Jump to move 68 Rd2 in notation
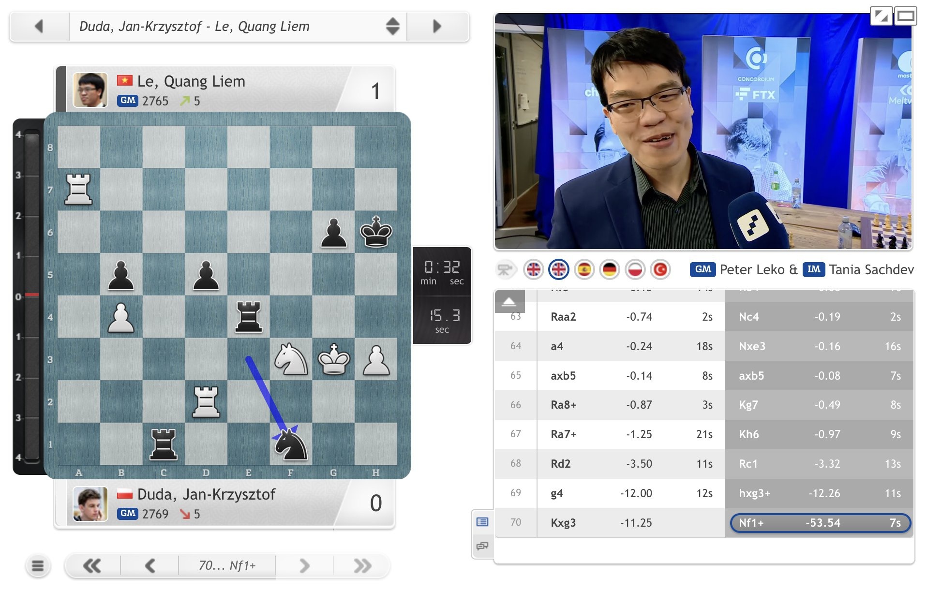927x591 pixels. pyautogui.click(x=561, y=464)
